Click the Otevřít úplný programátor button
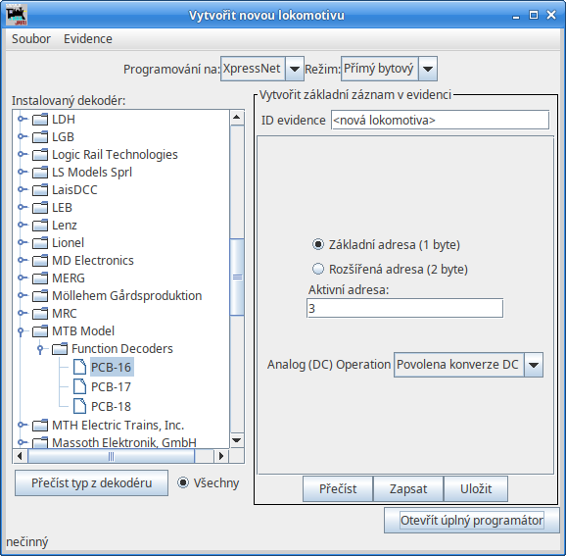The height and width of the screenshot is (556, 566). [471, 521]
